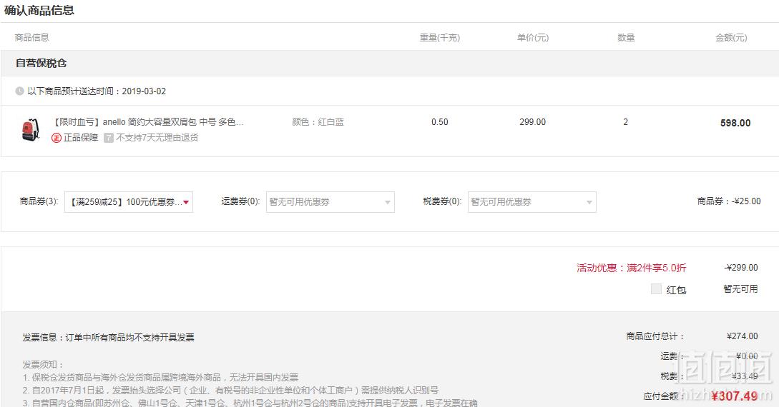Click the quantity value 2
779x407 pixels.
(625, 122)
